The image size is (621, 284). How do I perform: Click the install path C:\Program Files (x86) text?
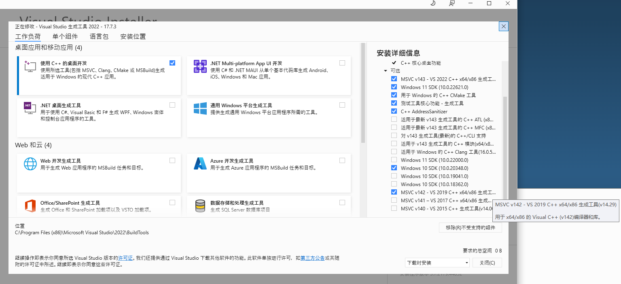point(82,233)
